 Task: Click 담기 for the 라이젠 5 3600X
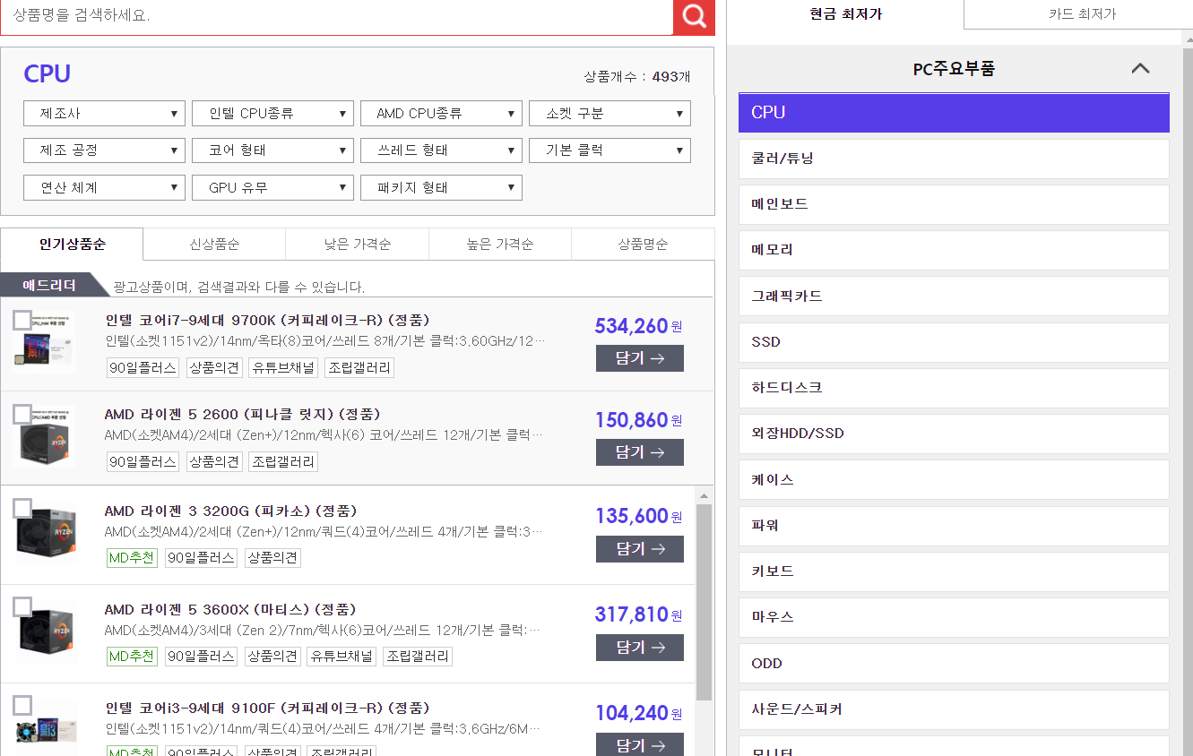(640, 648)
